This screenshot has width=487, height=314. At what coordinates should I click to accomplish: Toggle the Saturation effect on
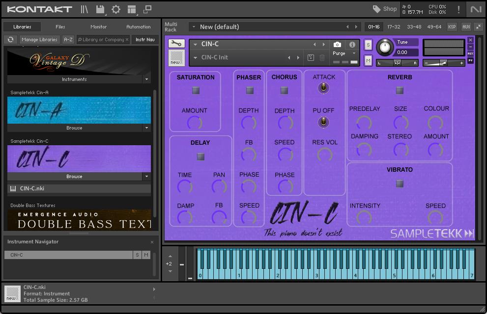(196, 90)
